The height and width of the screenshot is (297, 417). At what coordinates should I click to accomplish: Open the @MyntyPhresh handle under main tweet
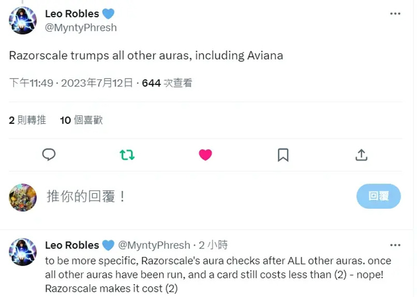coord(81,28)
